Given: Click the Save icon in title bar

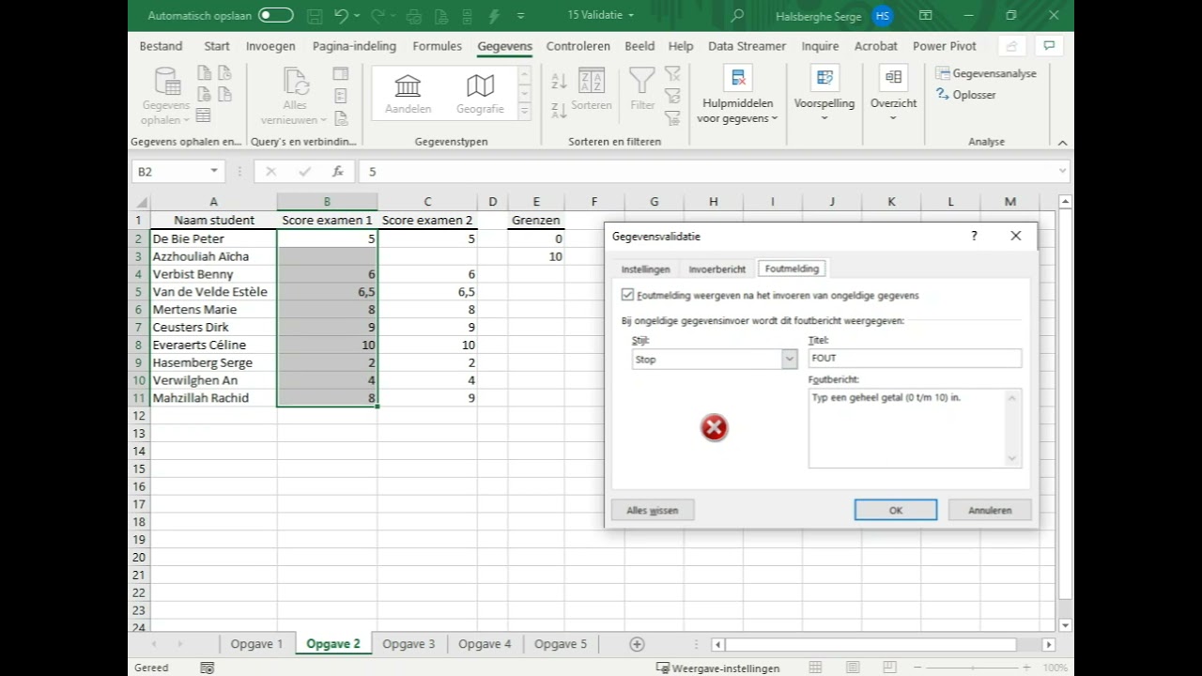Looking at the screenshot, I should pyautogui.click(x=315, y=15).
